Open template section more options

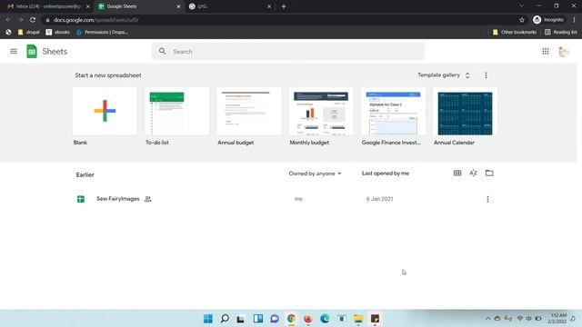486,75
